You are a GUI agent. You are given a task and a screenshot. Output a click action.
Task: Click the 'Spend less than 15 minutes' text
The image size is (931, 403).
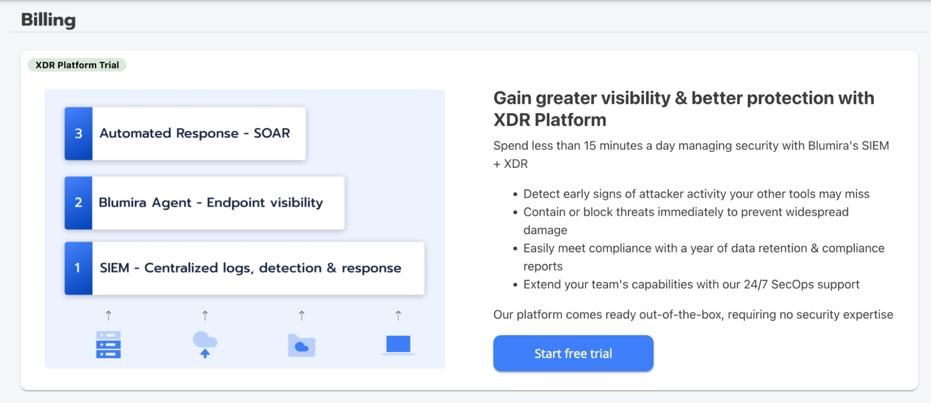coord(691,155)
